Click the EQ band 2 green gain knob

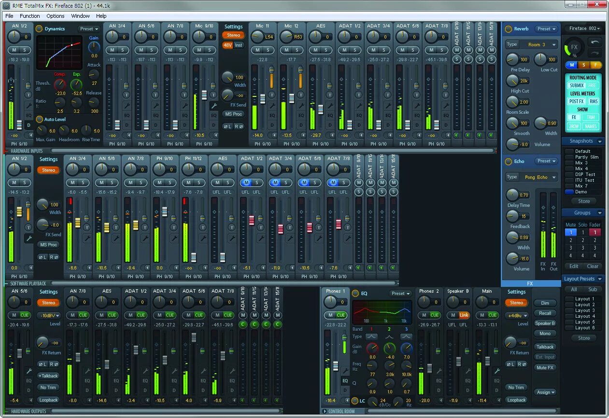[x=390, y=349]
